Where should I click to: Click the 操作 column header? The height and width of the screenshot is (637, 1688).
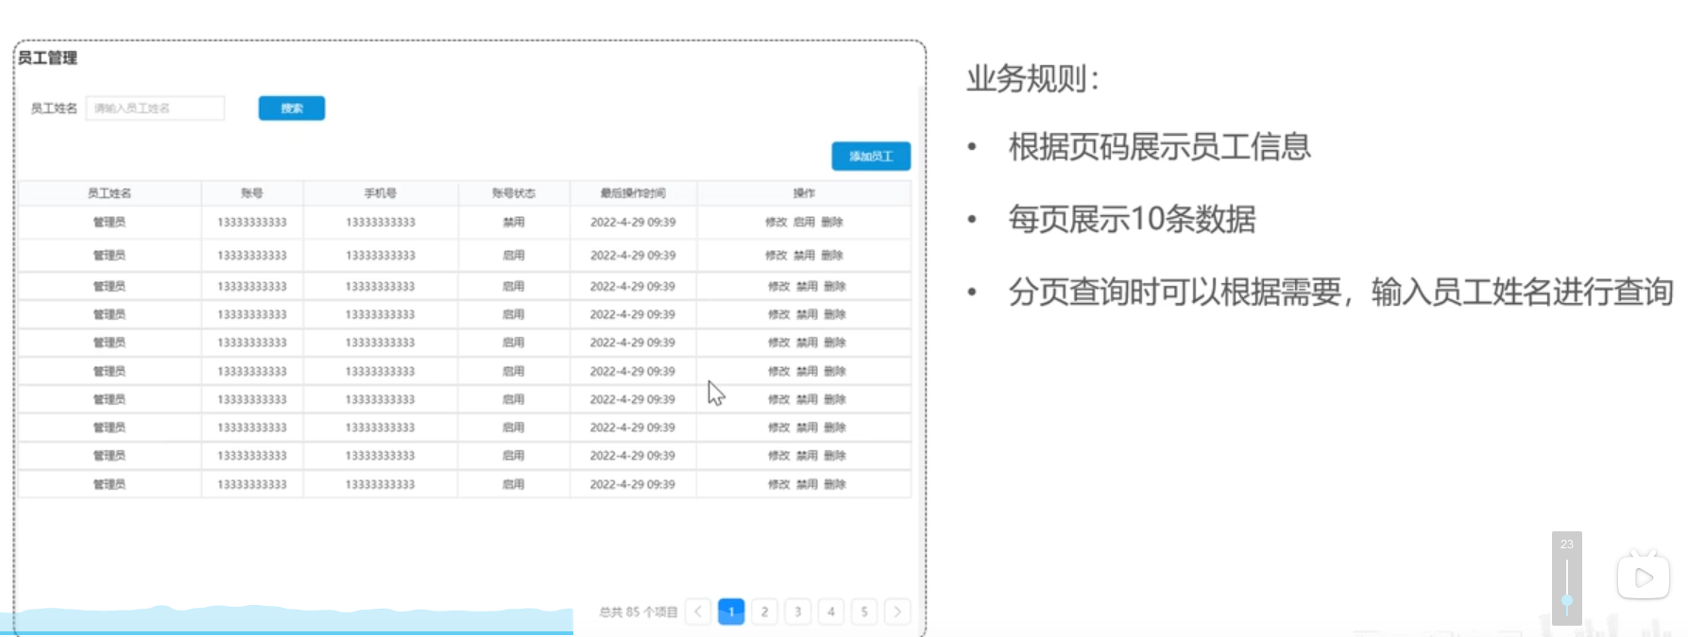[804, 193]
